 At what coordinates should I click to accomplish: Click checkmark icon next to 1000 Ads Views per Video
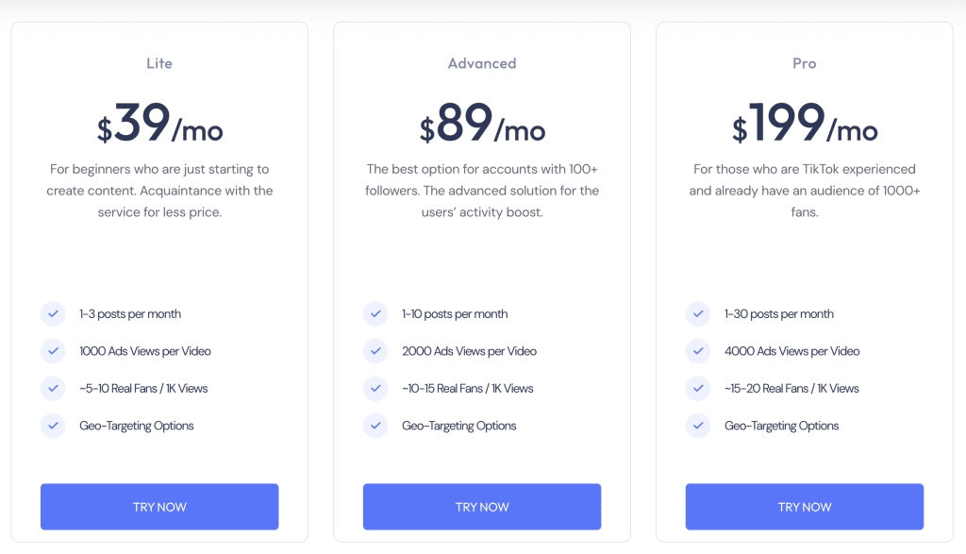pos(53,351)
